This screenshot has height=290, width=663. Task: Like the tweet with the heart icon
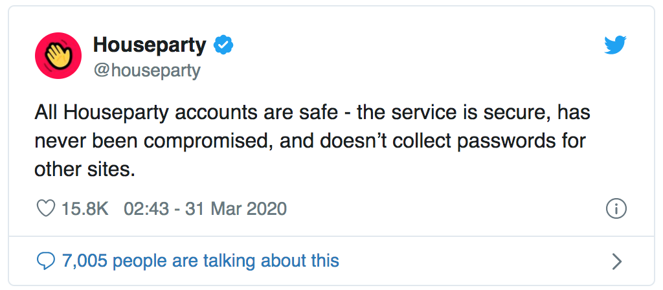point(46,208)
